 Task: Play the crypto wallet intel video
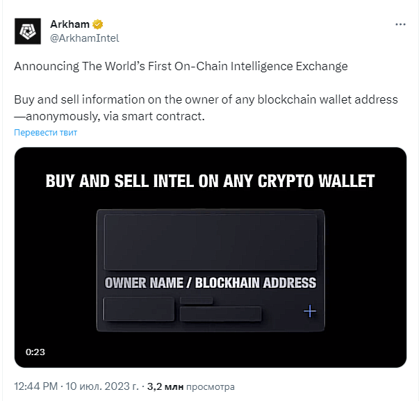point(211,257)
